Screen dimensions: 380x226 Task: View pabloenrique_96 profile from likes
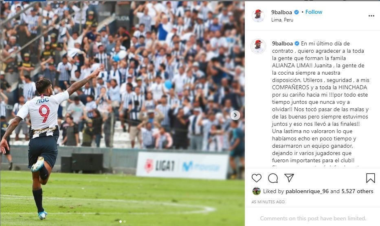(x=307, y=191)
